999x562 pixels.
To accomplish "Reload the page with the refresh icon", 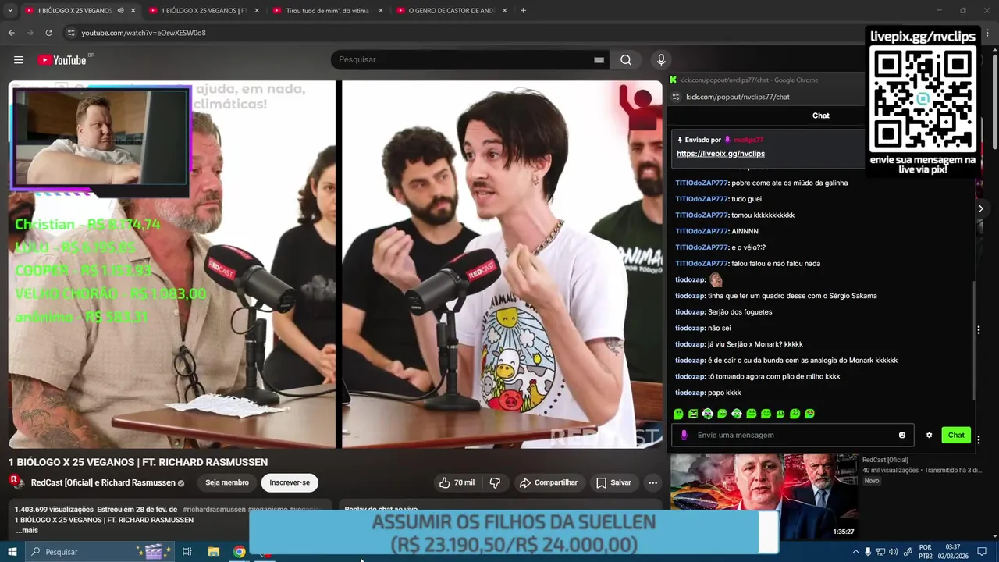I will coord(48,33).
